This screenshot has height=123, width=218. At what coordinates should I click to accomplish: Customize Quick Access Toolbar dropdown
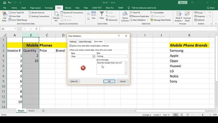20,3
